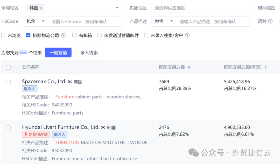This screenshot has height=164, width=280.
Task: Show help for 语种 question icon
Action: coord(270,21)
